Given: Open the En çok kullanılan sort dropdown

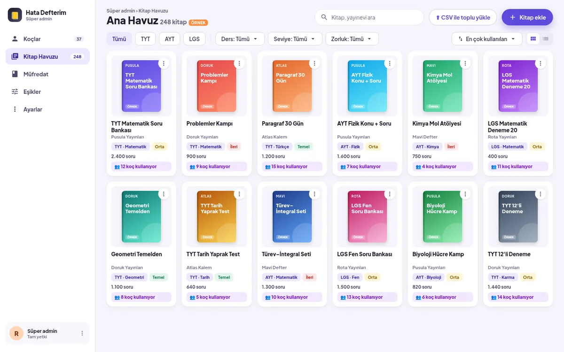Looking at the screenshot, I should [487, 39].
